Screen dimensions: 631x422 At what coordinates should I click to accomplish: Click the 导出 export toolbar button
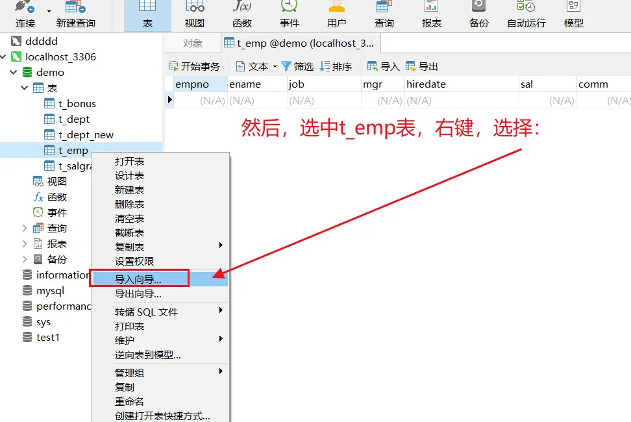tap(422, 66)
